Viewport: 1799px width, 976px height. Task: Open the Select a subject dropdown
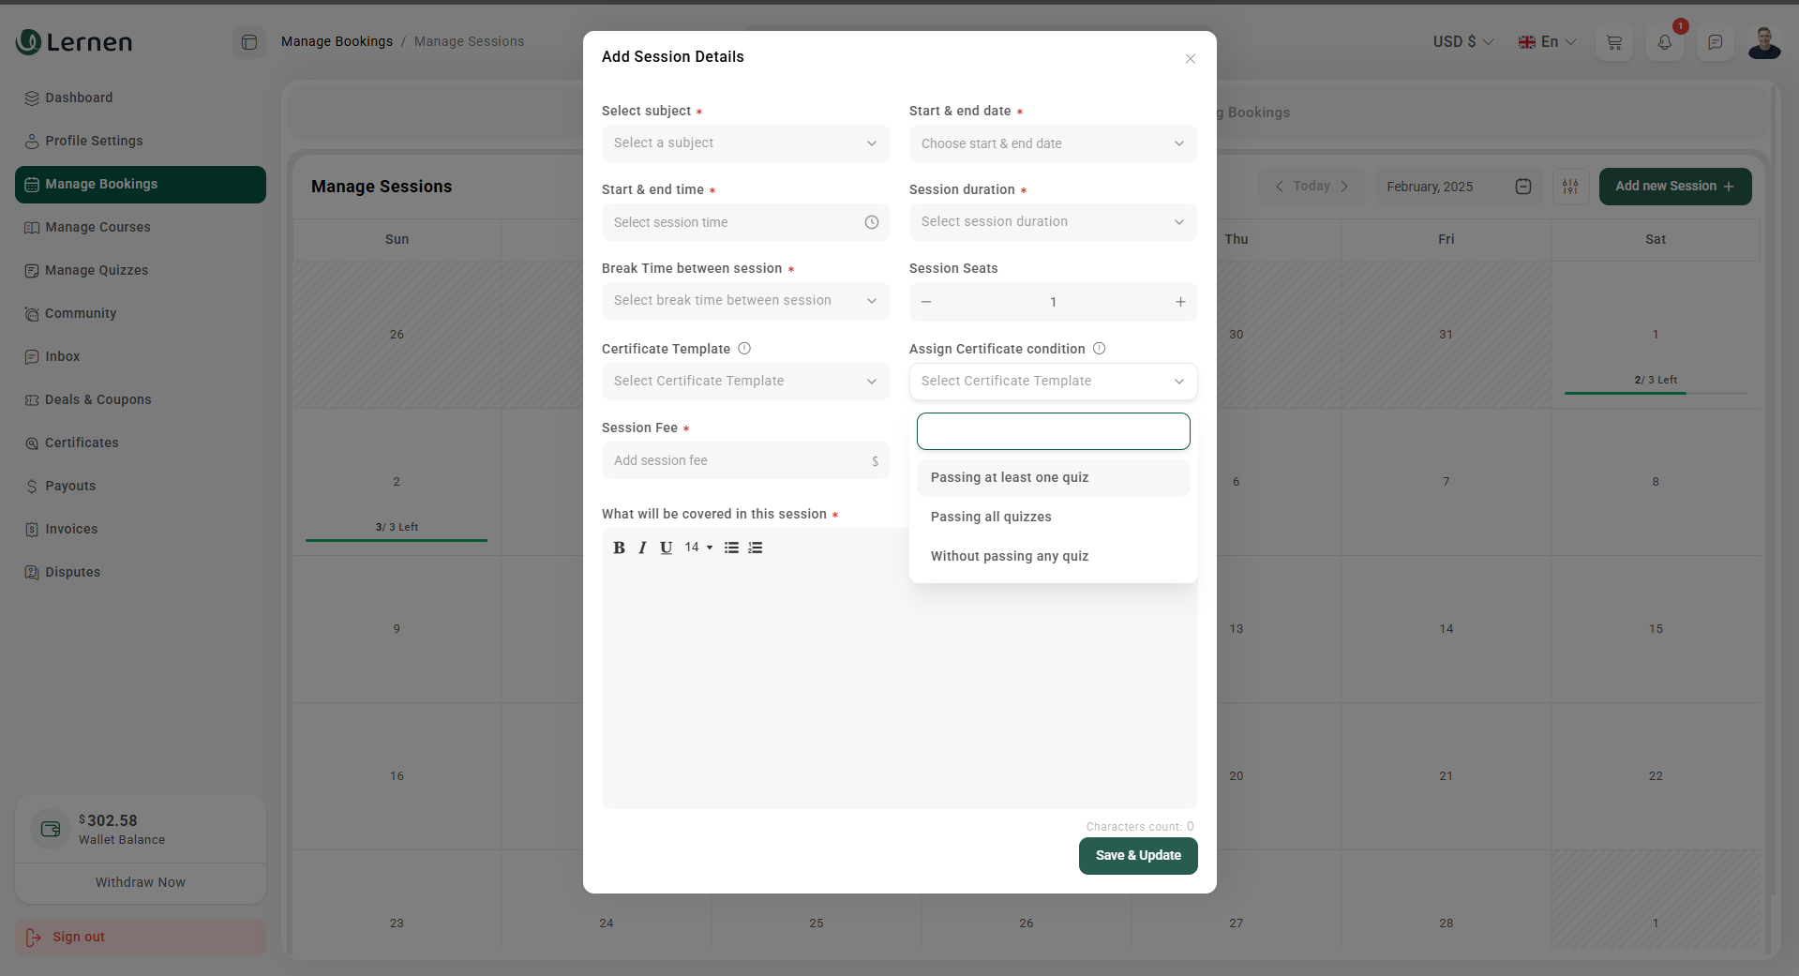click(x=745, y=143)
